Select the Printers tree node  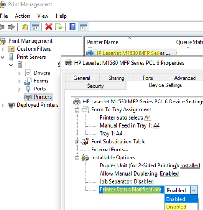click(38, 97)
